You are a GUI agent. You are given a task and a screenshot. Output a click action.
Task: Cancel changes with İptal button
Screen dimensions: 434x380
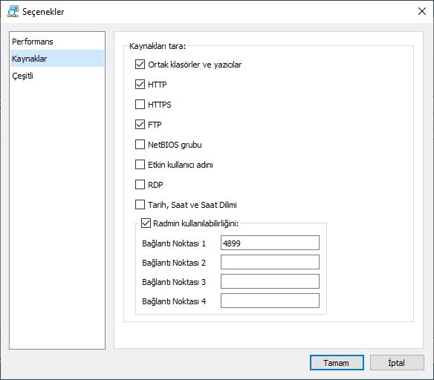coord(397,363)
